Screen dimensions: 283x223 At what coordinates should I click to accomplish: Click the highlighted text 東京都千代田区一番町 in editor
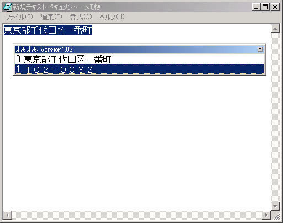pyautogui.click(x=48, y=30)
